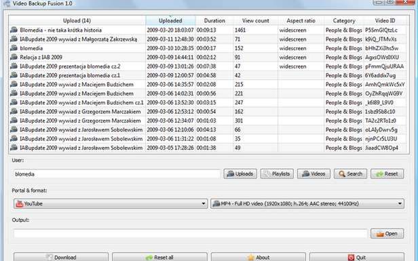The height and width of the screenshot is (261, 418).
Task: Click the video icon for 'prezentacja blomedia cz.1'
Action: point(14,75)
